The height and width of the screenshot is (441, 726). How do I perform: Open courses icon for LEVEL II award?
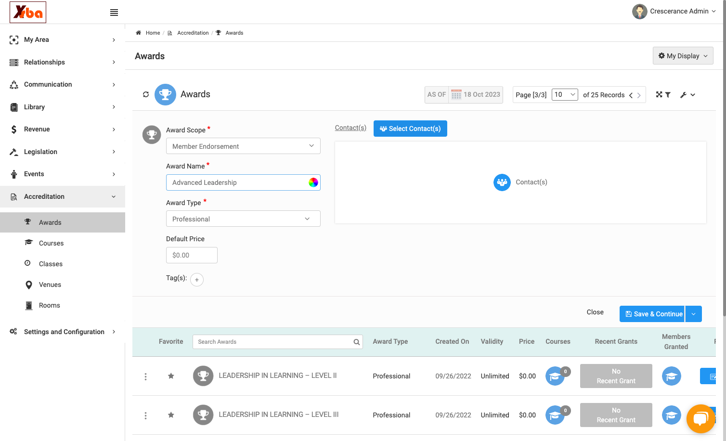coord(555,376)
